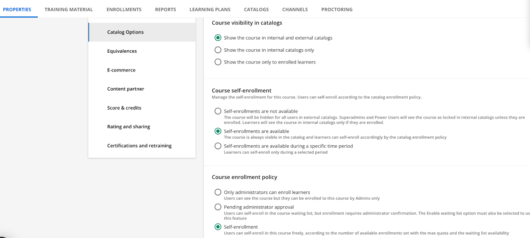530x238 pixels.
Task: Select Show the course in internal catalogs only
Action: (x=218, y=50)
